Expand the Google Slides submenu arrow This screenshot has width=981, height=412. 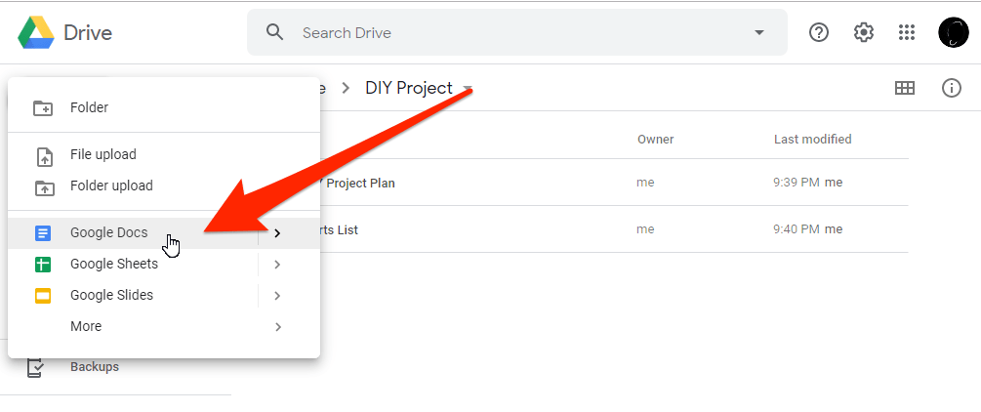[x=278, y=296]
